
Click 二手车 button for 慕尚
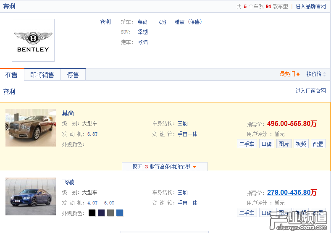click(x=247, y=144)
